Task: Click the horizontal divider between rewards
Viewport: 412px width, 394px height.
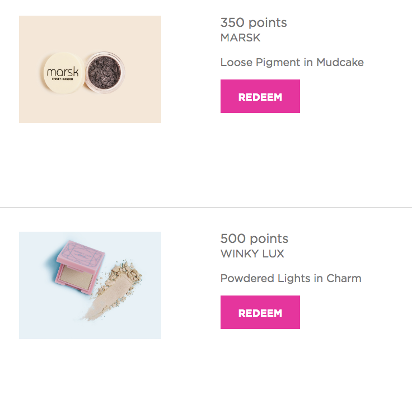Action: 206,208
